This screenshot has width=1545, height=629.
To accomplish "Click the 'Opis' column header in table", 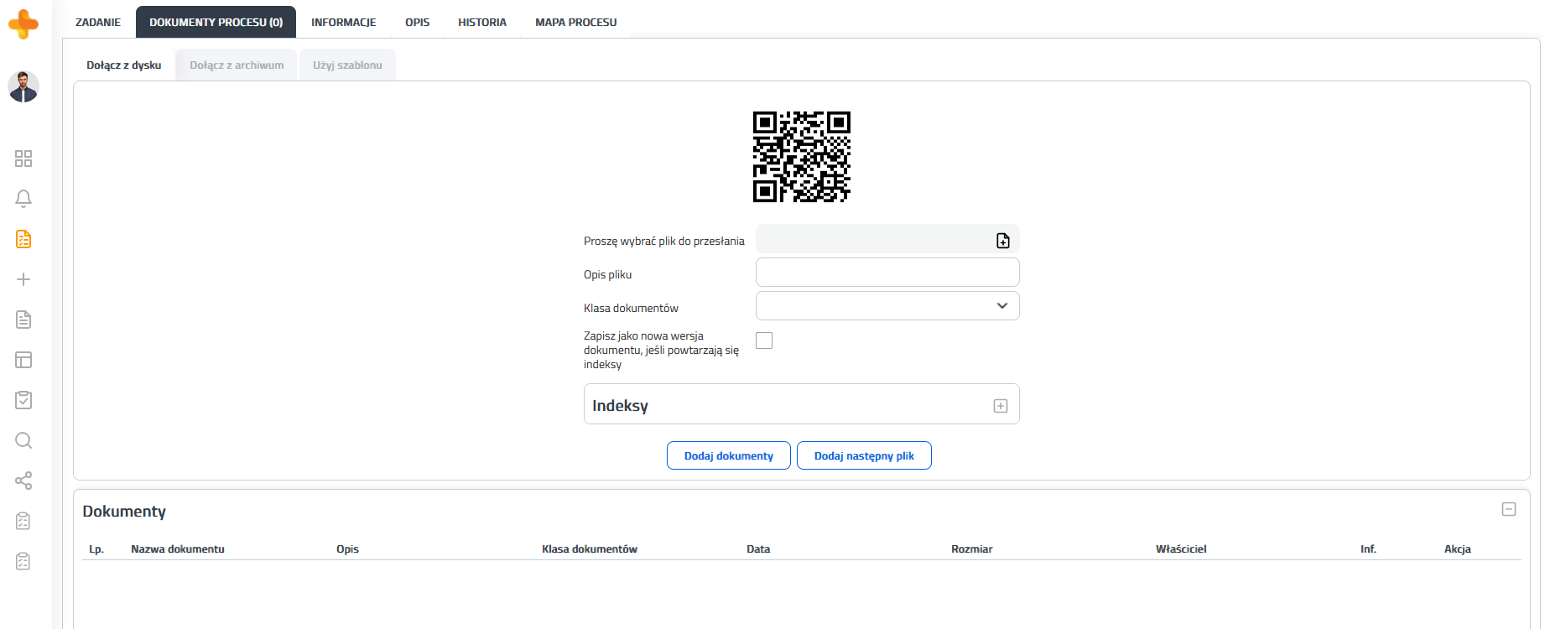I will coord(347,549).
